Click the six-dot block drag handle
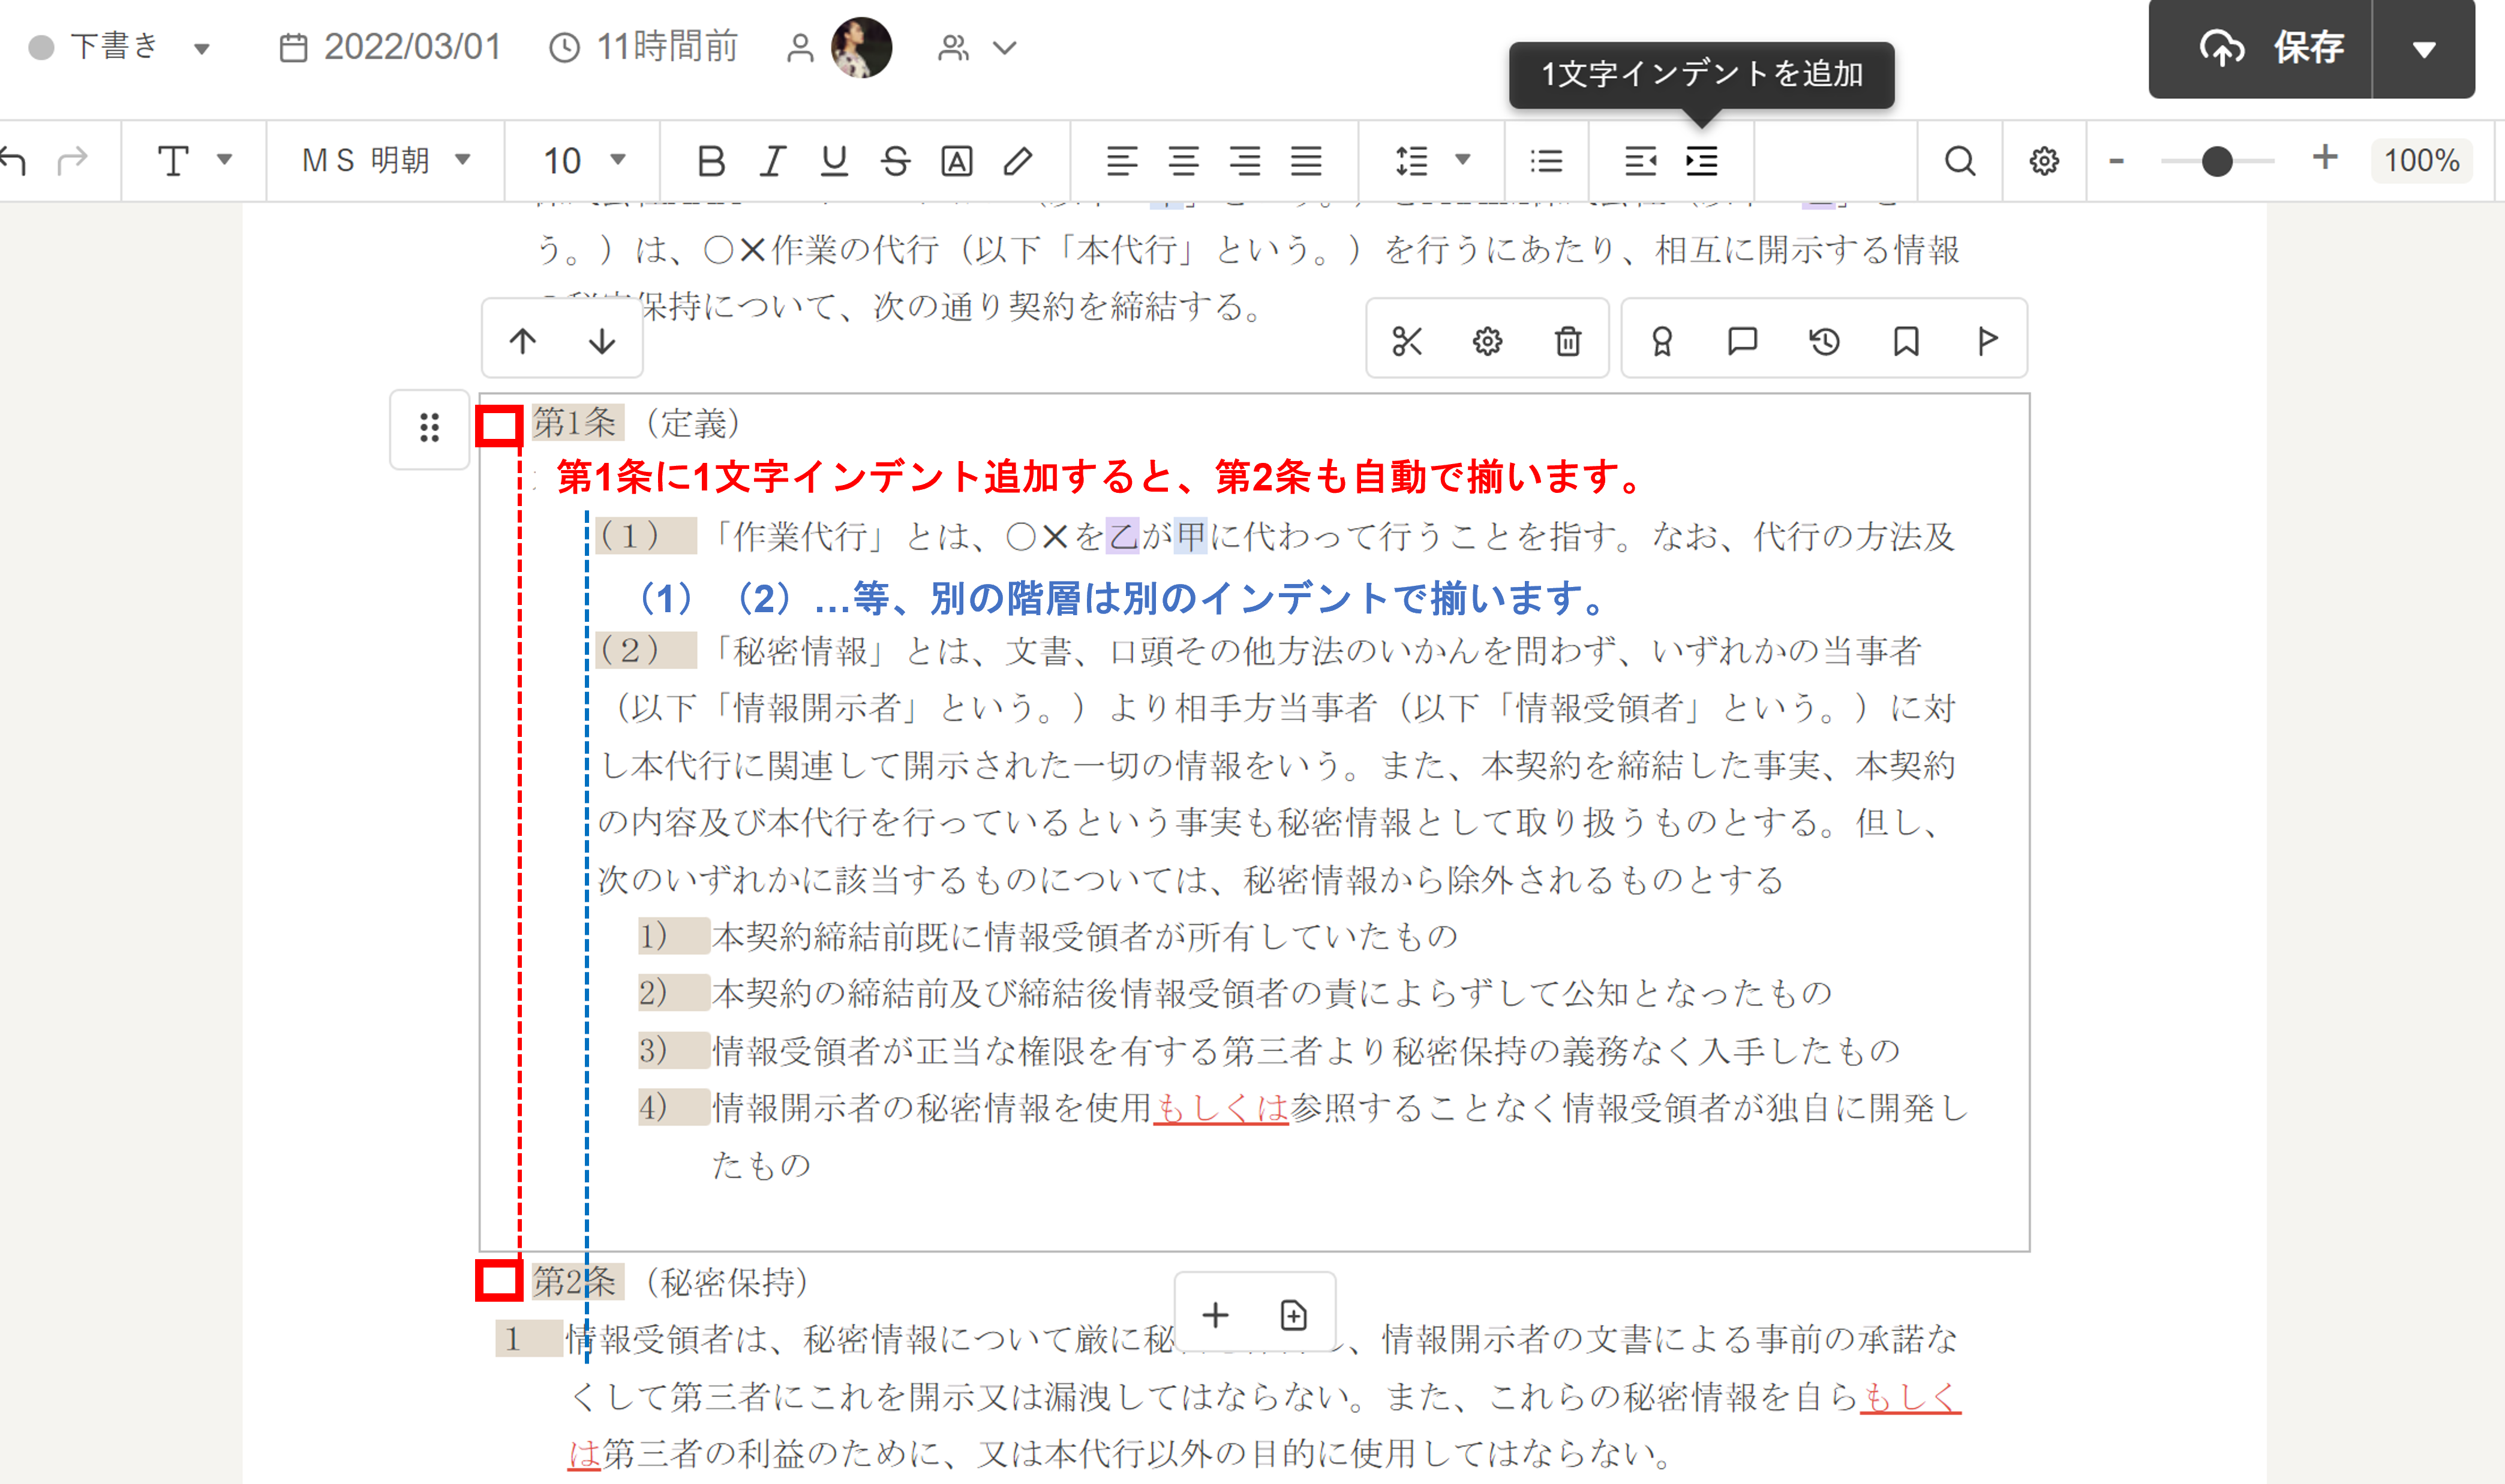The width and height of the screenshot is (2505, 1484). click(429, 428)
